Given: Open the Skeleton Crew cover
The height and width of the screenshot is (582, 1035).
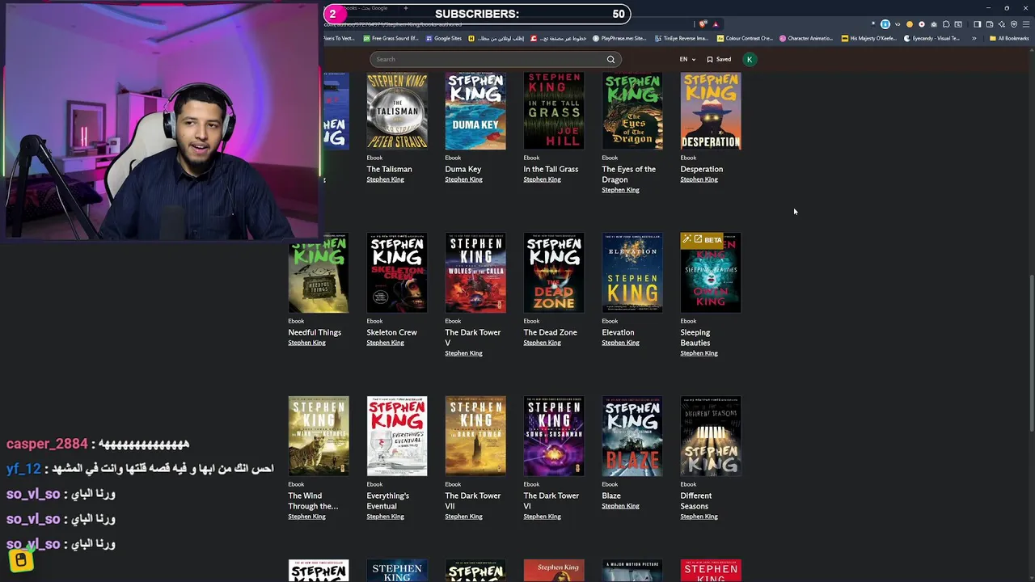Looking at the screenshot, I should [x=397, y=273].
